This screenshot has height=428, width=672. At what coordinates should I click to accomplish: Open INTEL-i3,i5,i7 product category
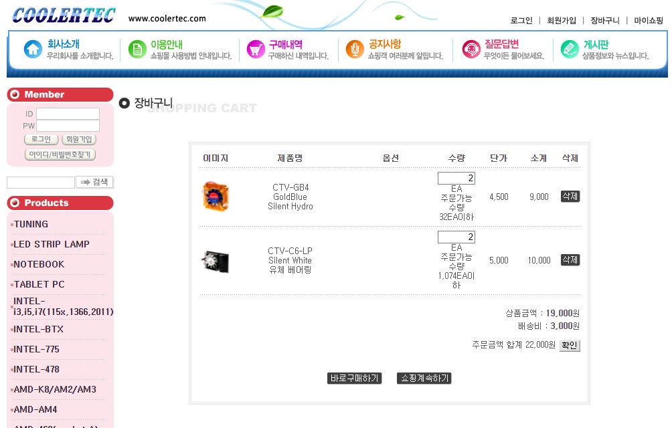coord(63,306)
